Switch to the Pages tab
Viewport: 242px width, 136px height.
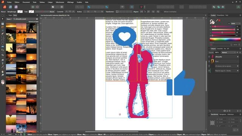point(10,15)
